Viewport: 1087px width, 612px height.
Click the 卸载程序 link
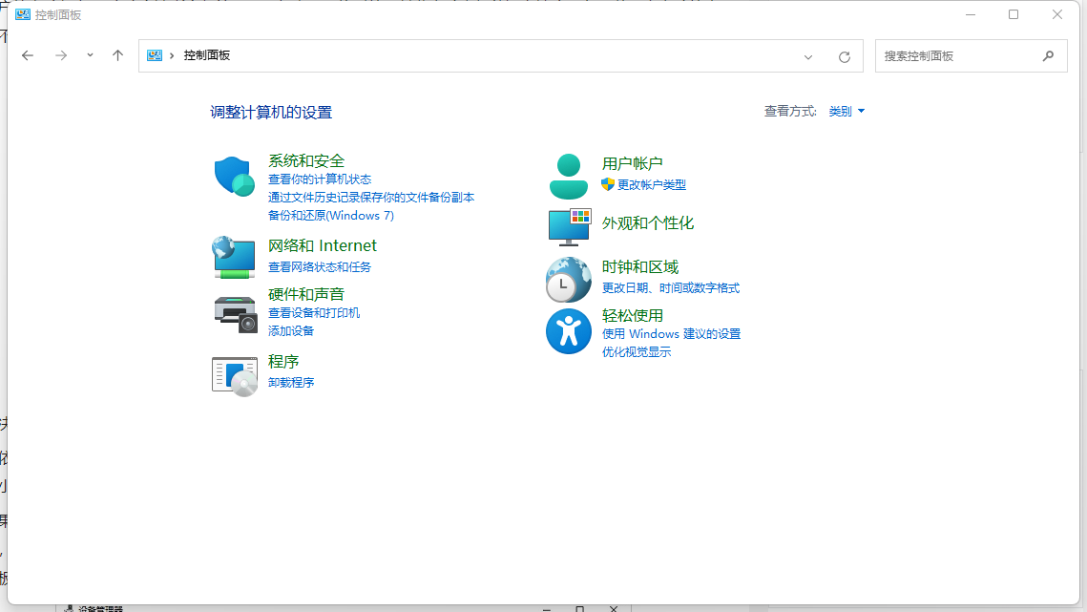291,382
